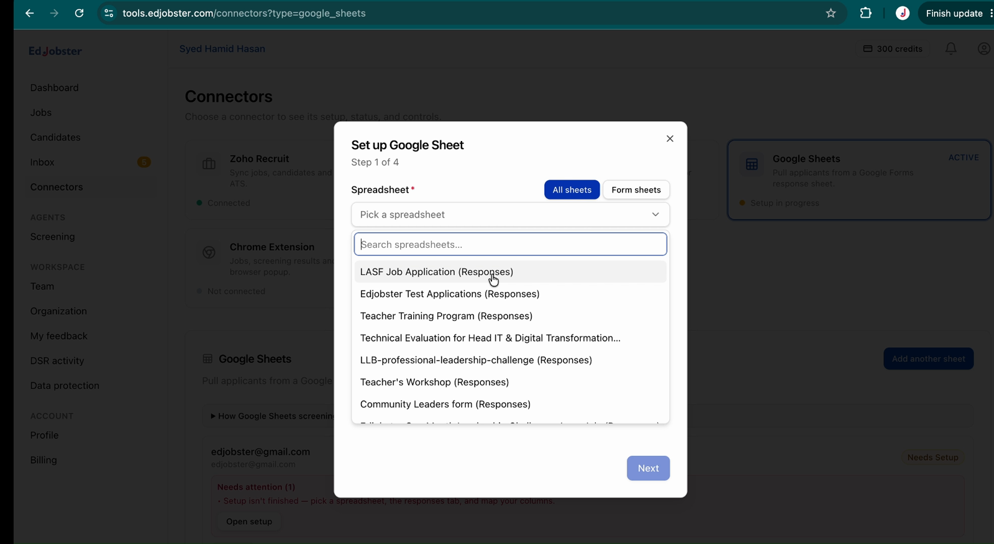Click the Finish update button
The width and height of the screenshot is (994, 544).
point(954,13)
